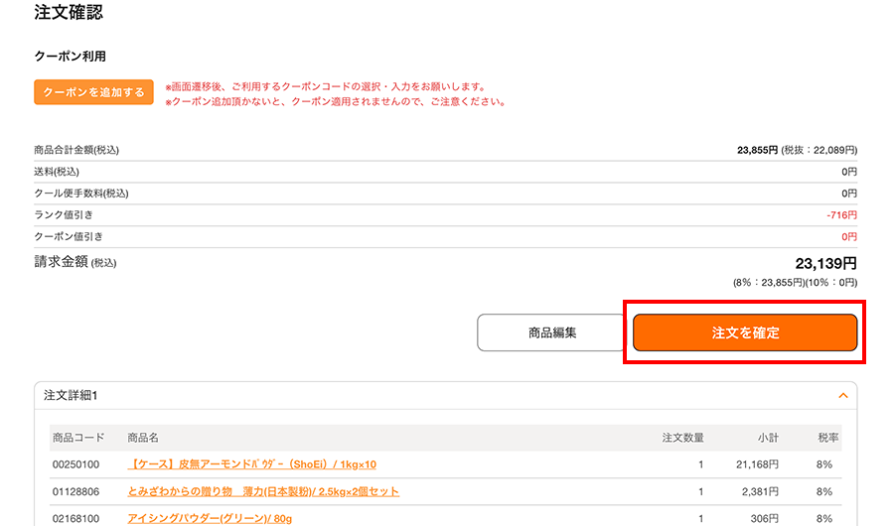894x526 pixels.
Task: Click the クーポン値引き row label
Action: pyautogui.click(x=69, y=236)
